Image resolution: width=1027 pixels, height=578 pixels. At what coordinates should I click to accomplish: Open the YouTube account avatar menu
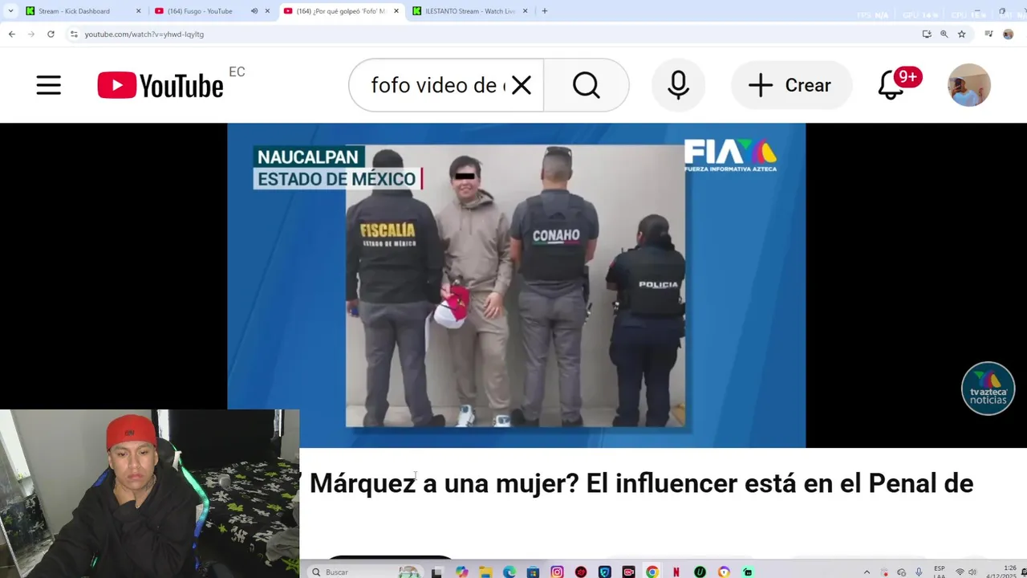[x=969, y=85]
